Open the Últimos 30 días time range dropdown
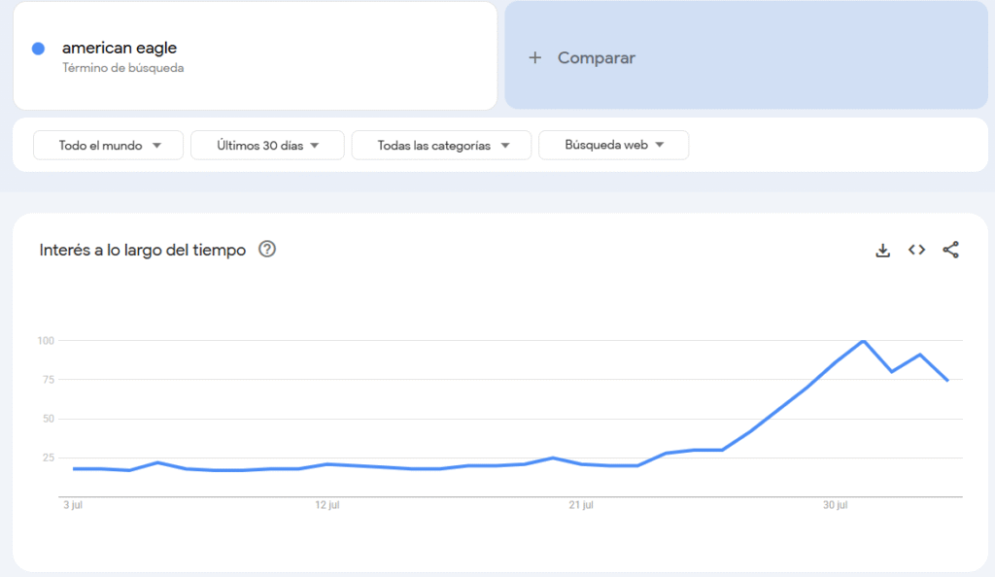Screen dimensions: 995x577 point(267,145)
